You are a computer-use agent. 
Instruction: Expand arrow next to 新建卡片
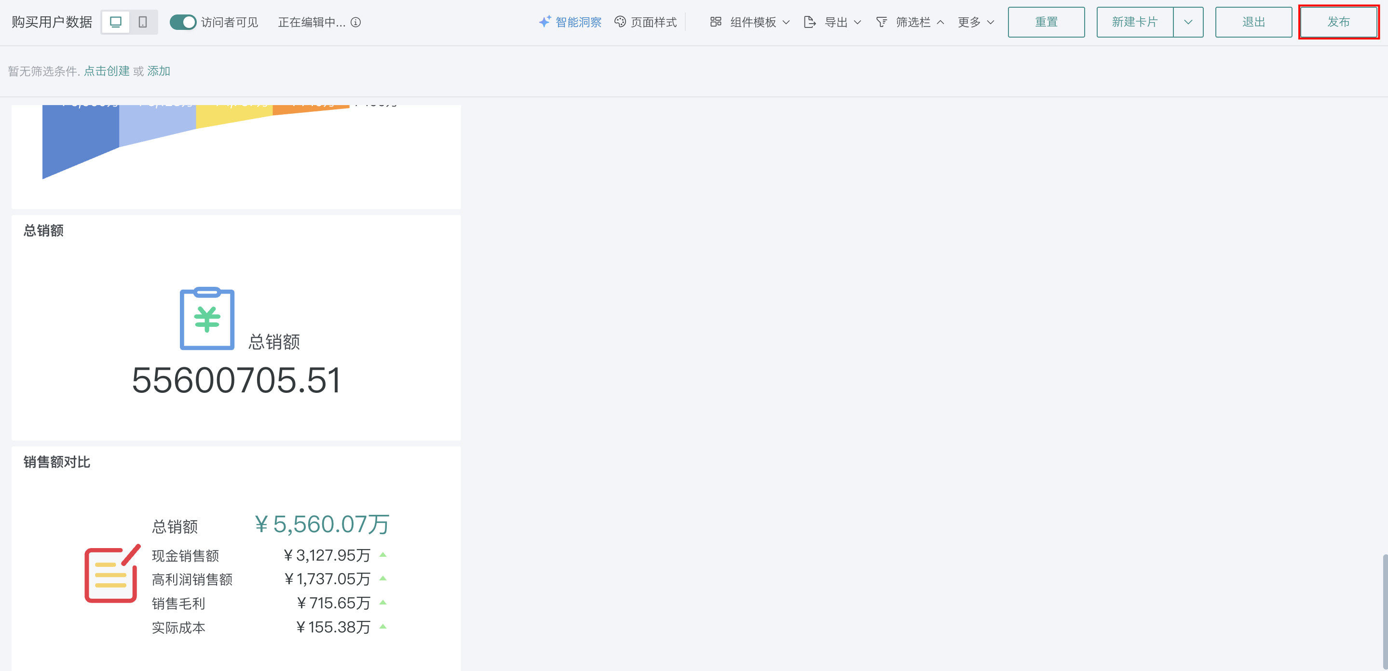tap(1187, 22)
